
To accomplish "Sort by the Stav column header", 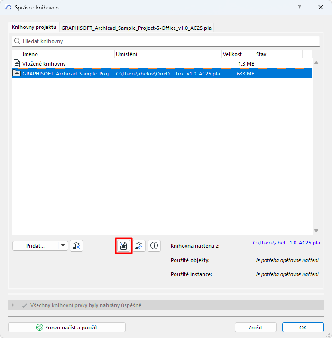I will pyautogui.click(x=278, y=54).
